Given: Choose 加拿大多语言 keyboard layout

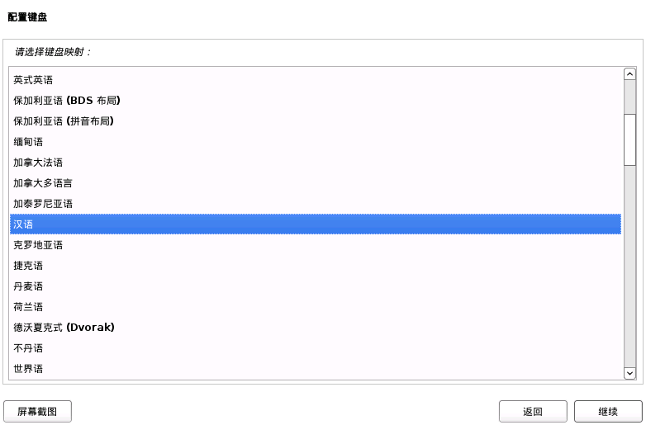Looking at the screenshot, I should [43, 183].
